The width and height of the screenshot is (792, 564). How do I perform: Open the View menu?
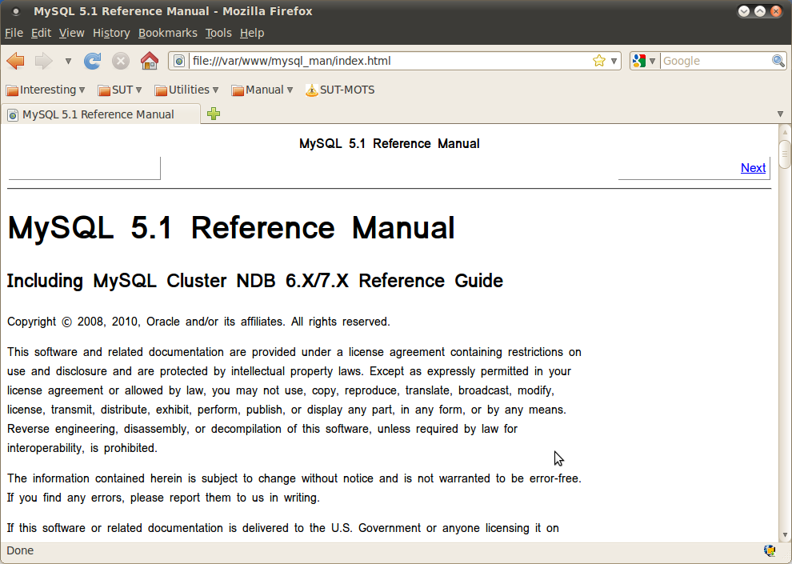click(71, 33)
